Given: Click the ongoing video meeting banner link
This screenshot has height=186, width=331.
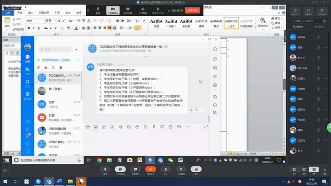Looking at the screenshot, I should (x=56, y=60).
